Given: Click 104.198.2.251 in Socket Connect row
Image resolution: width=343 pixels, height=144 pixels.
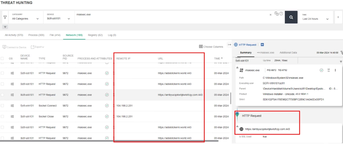Looking at the screenshot, I should coord(124,106).
